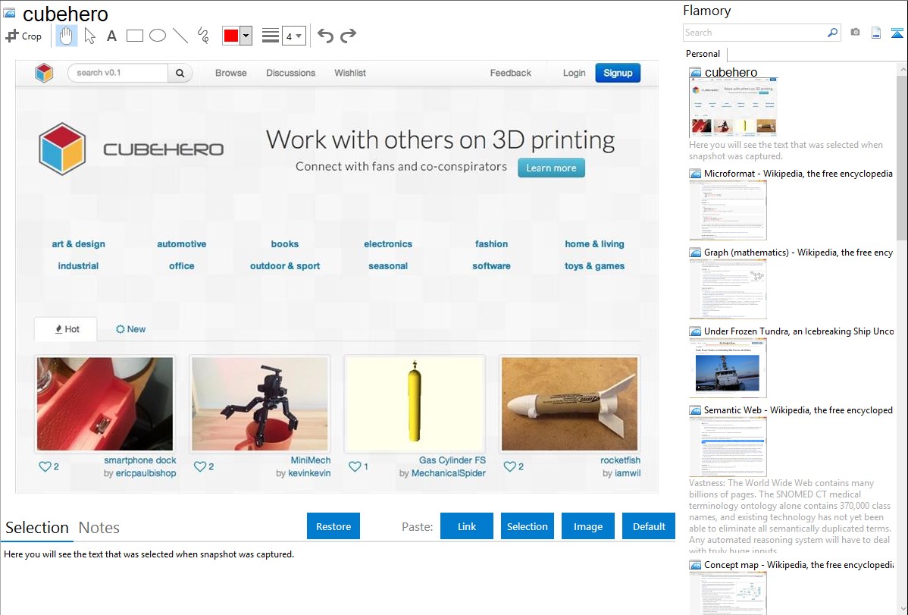This screenshot has height=615, width=908.
Task: Like the MiniMech heart icon
Action: click(200, 466)
